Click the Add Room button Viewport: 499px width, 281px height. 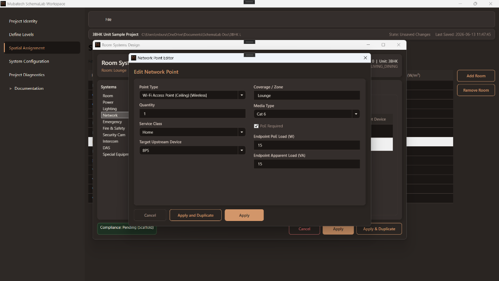point(476,76)
